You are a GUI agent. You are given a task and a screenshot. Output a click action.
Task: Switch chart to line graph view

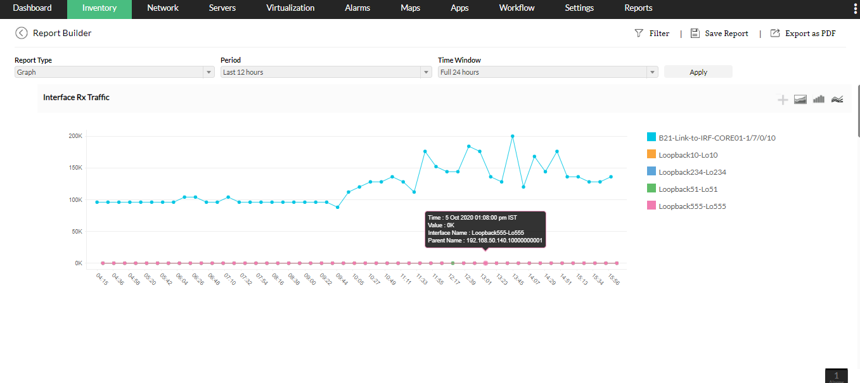[x=837, y=99]
